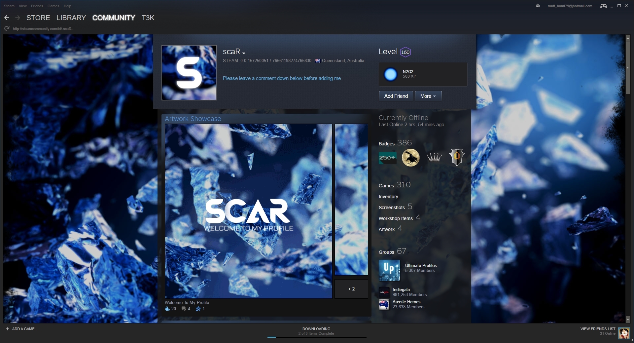Click 'Last Online 2 hrs, 54 mins ago'
Image resolution: width=634 pixels, height=343 pixels.
click(x=411, y=125)
